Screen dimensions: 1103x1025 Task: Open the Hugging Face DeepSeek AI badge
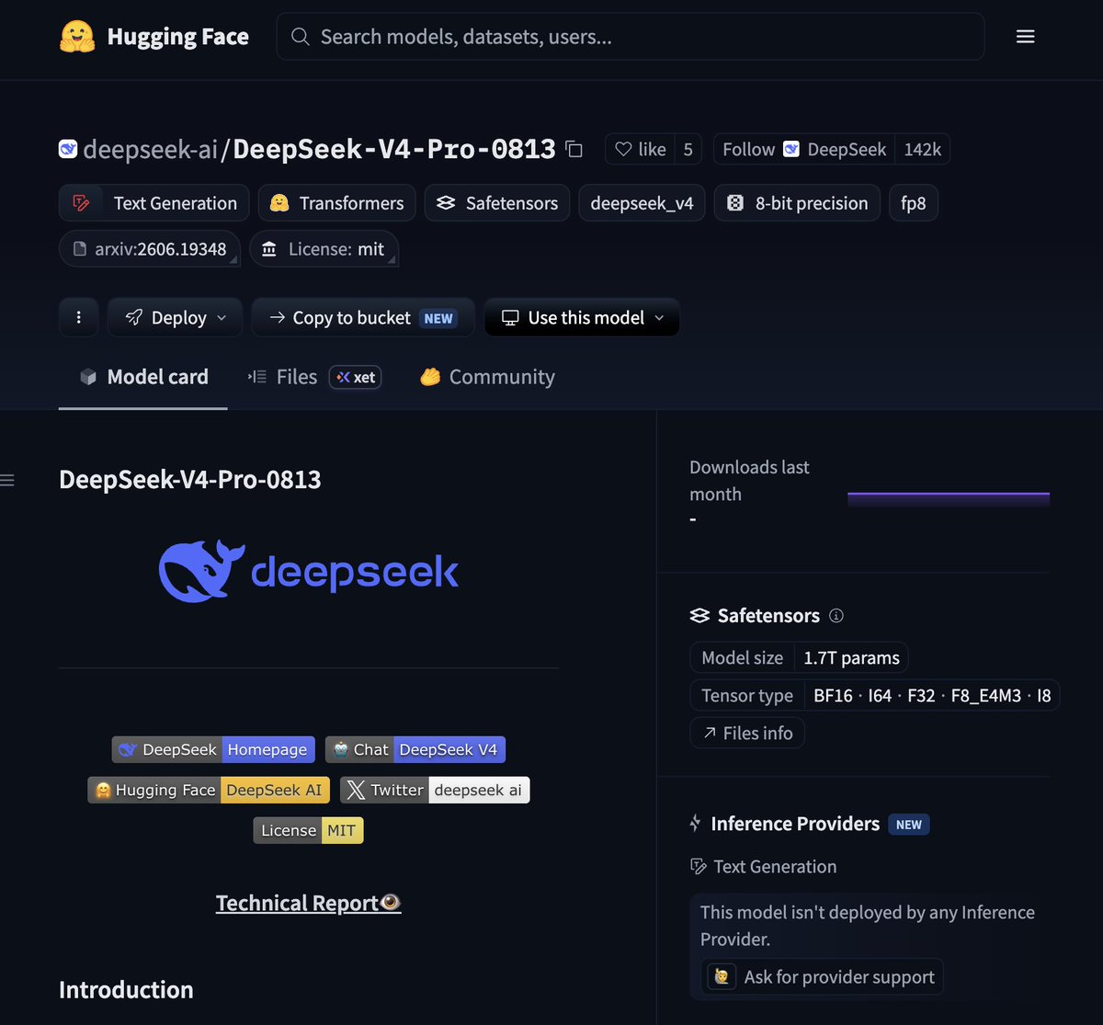point(209,790)
